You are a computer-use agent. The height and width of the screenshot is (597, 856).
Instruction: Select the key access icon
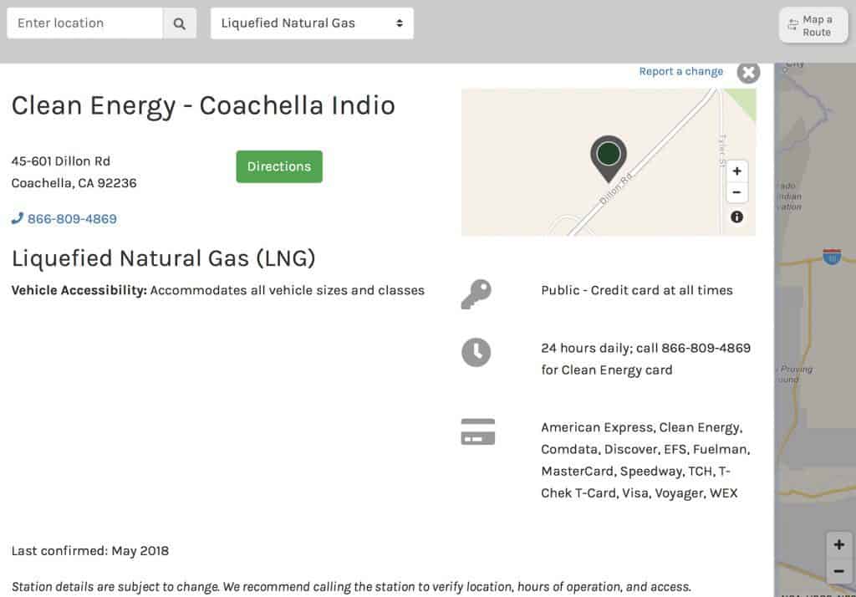(476, 293)
